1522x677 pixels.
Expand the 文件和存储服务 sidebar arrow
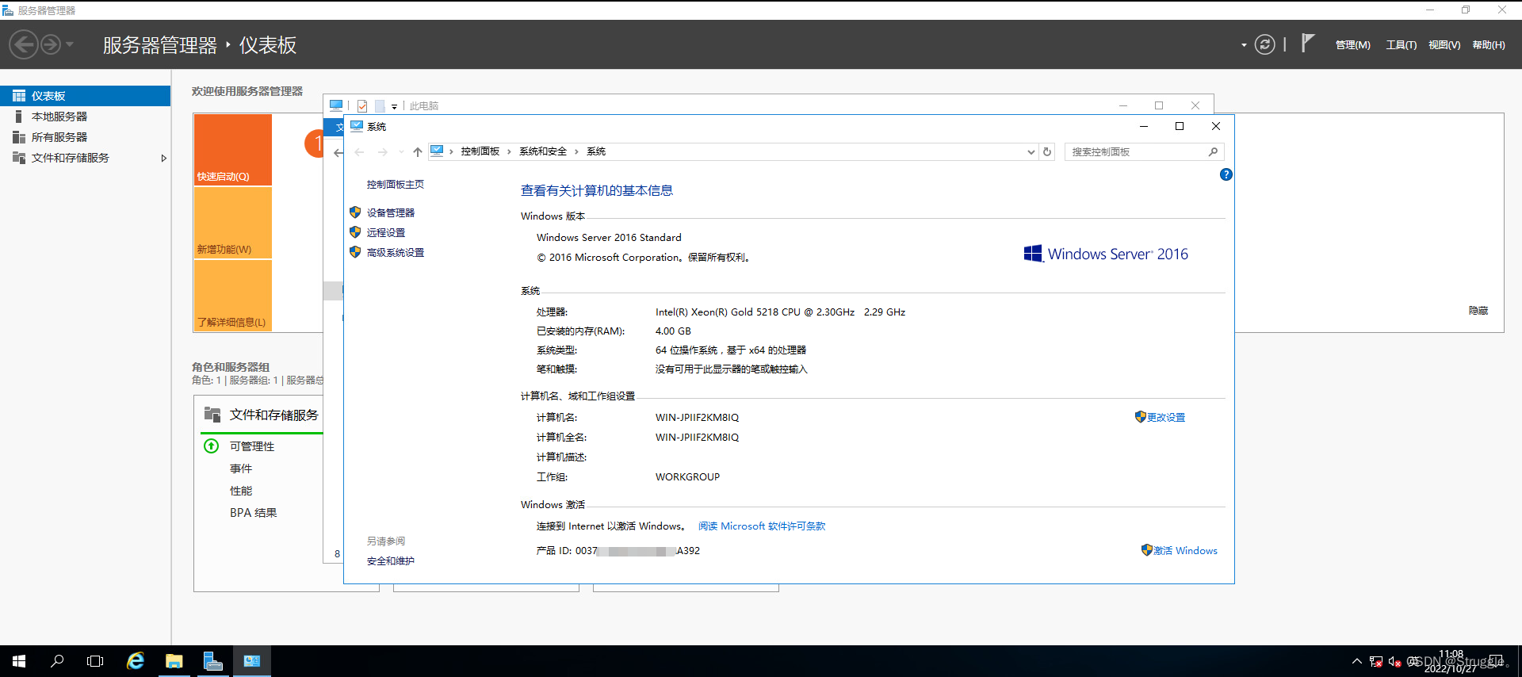[x=164, y=158]
